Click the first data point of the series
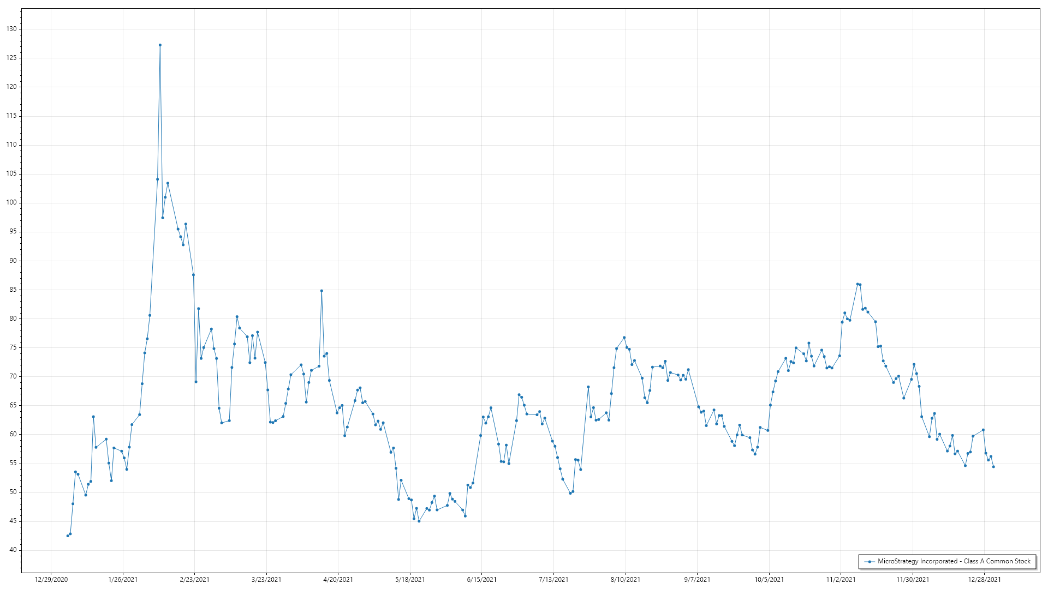The image size is (1048, 589). point(68,536)
